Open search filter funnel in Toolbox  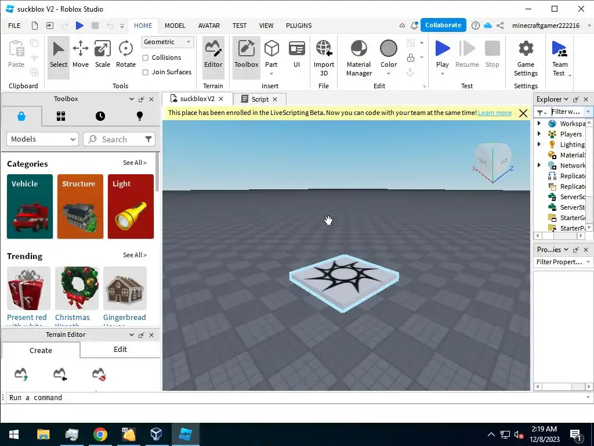pos(148,139)
